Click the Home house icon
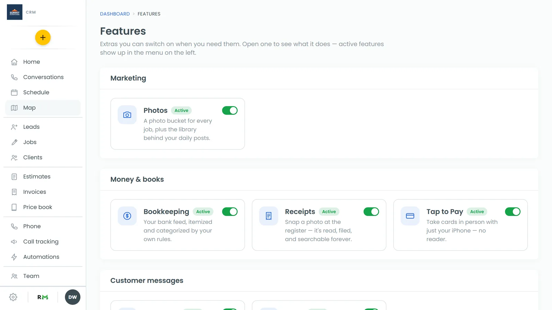Viewport: 552px width, 310px height. pyautogui.click(x=14, y=62)
